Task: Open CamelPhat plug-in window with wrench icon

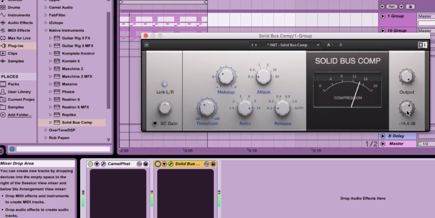Action: (103, 164)
